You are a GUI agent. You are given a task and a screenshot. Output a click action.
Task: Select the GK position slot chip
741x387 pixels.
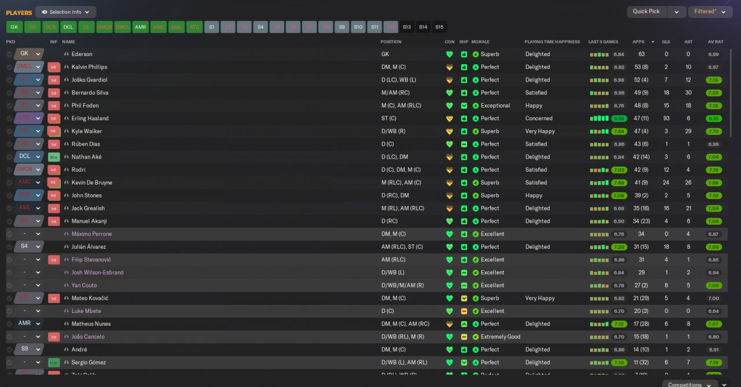(14, 27)
